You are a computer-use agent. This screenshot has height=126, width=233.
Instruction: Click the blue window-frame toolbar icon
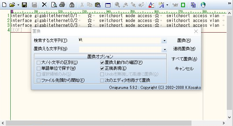click(108, 5)
